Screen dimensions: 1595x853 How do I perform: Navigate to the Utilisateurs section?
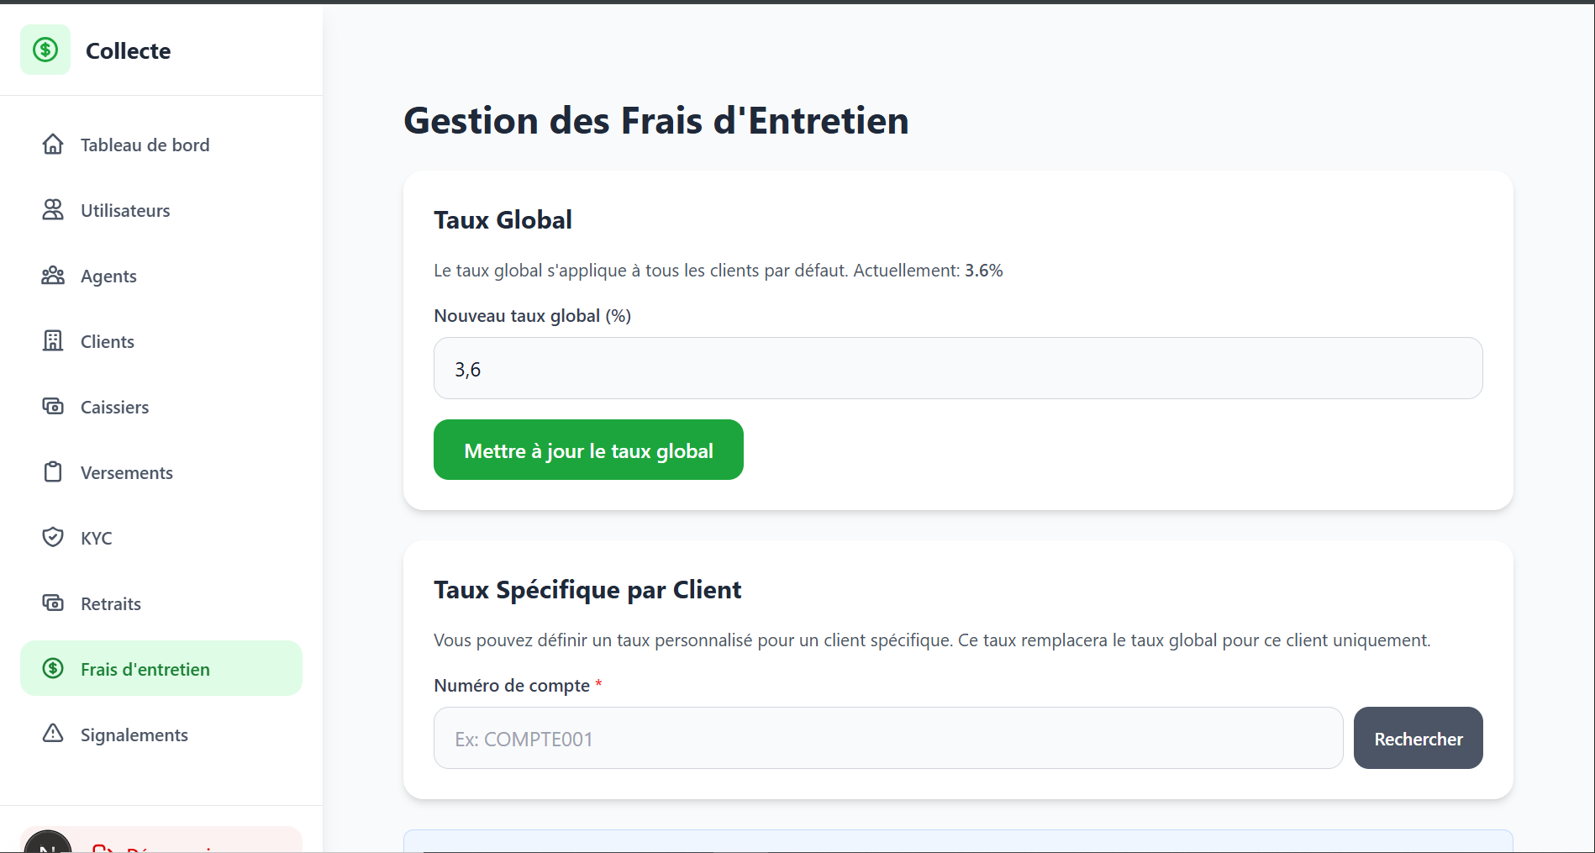[124, 210]
